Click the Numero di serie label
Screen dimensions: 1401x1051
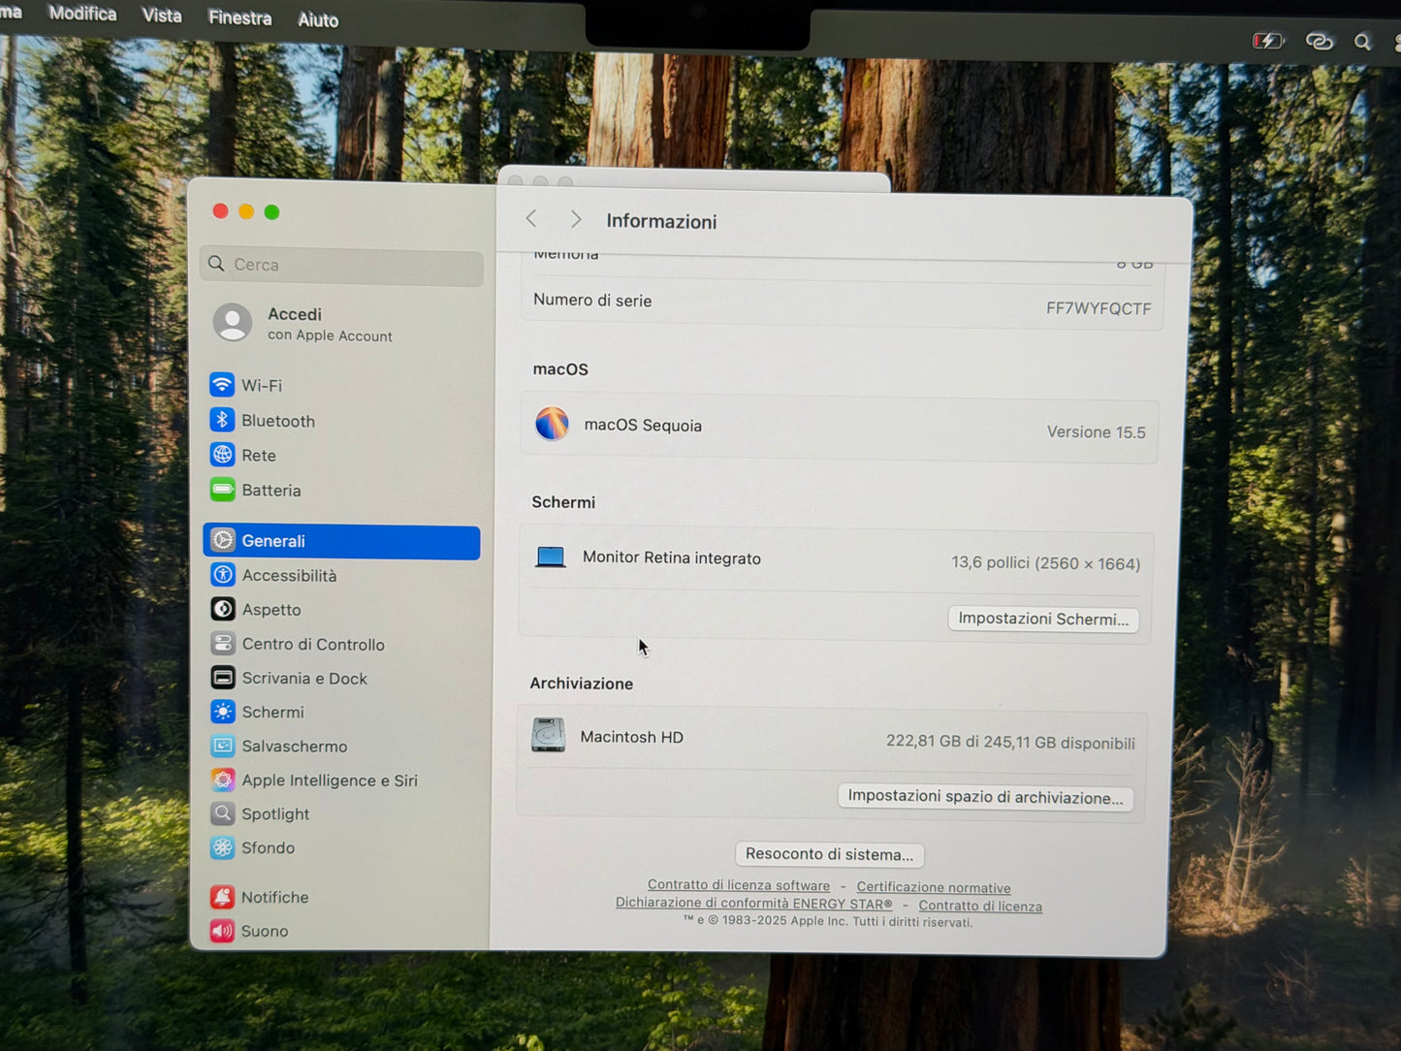pyautogui.click(x=592, y=300)
